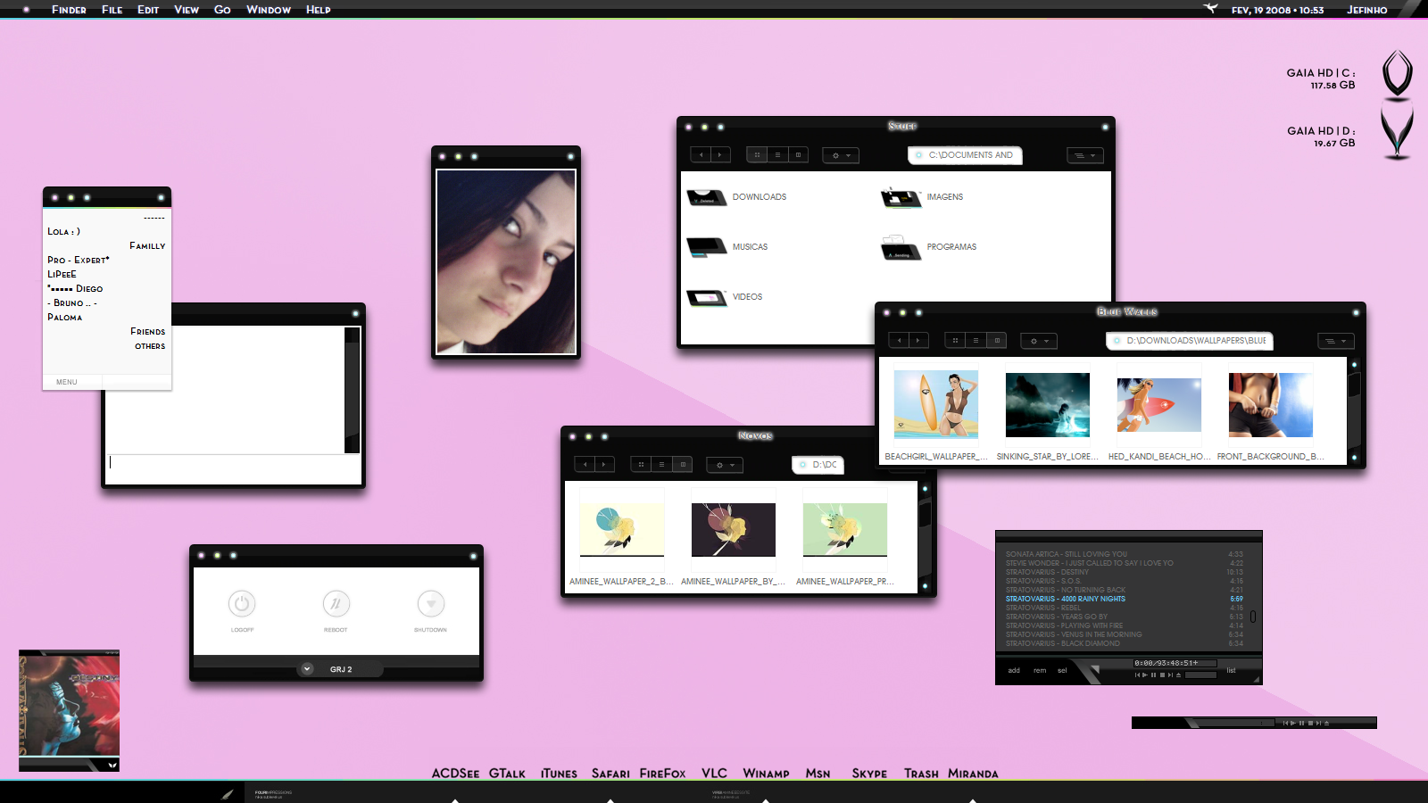Click the playlist player volume bar
Screen dimensions: 1428x803
(1200, 675)
